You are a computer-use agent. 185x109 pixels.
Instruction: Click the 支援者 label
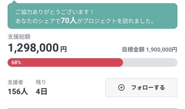point(15,82)
